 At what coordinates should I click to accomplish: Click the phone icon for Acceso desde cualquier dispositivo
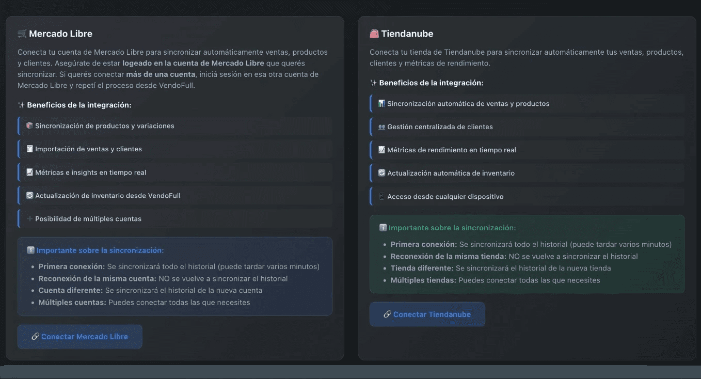382,197
